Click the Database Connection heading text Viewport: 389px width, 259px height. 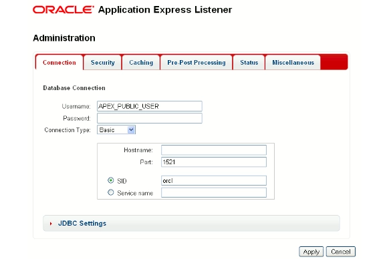point(74,88)
